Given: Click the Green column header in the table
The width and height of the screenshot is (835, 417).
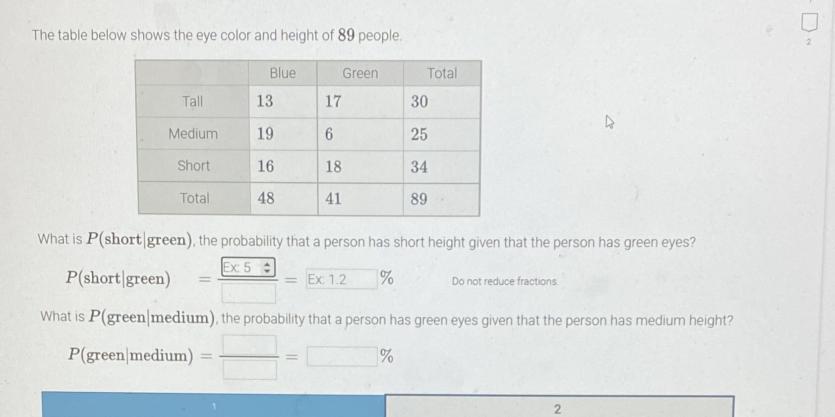Looking at the screenshot, I should 360,73.
